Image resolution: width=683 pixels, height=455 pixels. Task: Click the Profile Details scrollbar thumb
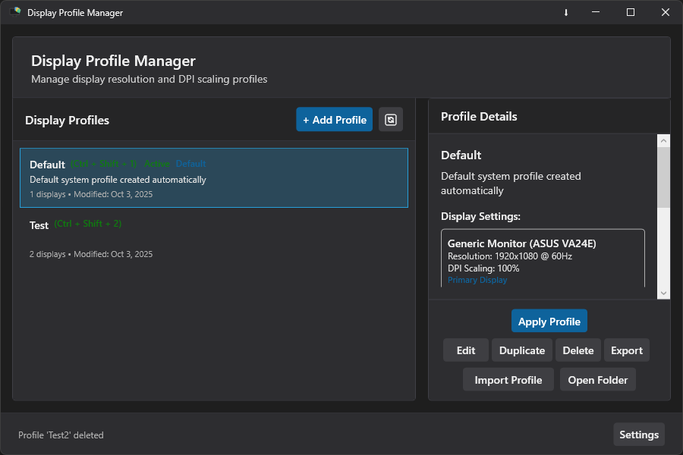663,177
